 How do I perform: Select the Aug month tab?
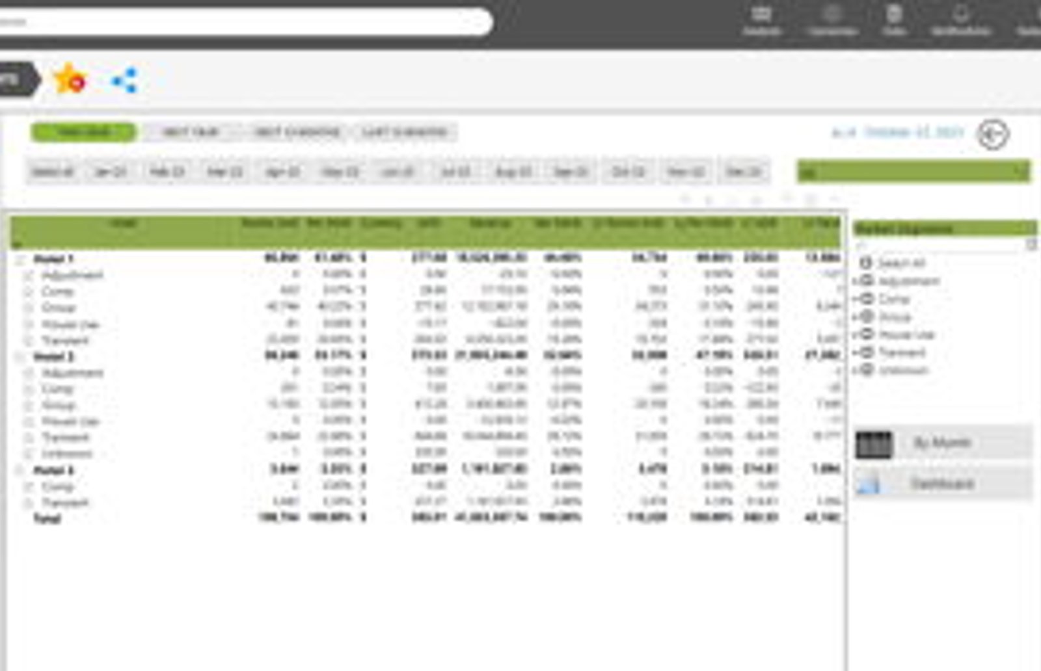pos(513,172)
